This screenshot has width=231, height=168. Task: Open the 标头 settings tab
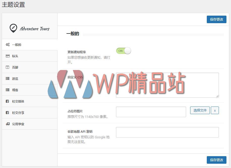(x=15, y=56)
